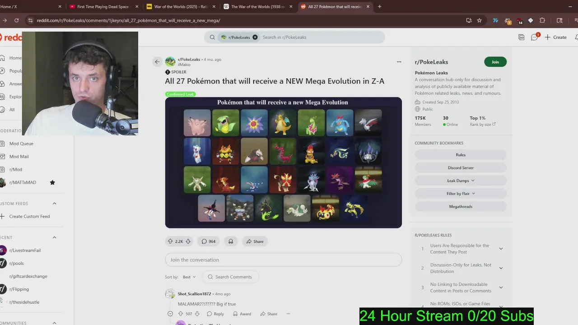Open the 964 comments button
Image resolution: width=578 pixels, height=325 pixels.
[208, 241]
